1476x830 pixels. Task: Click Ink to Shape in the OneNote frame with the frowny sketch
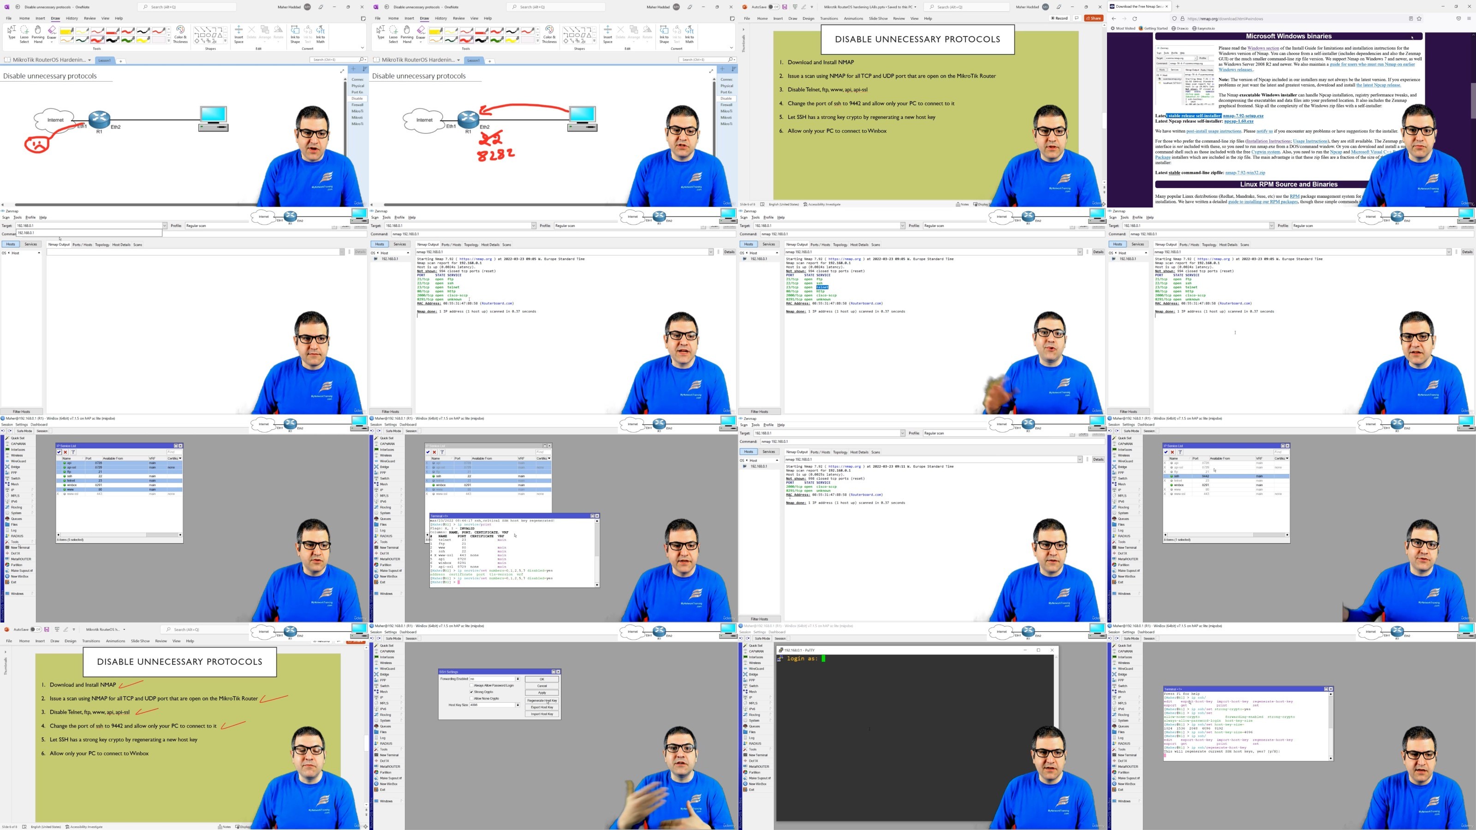(x=295, y=35)
